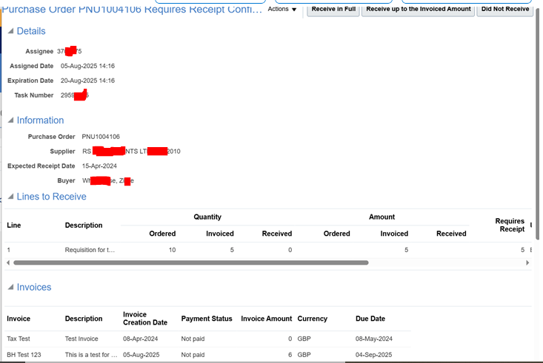Click the 'Test Invoice' description cell
The width and height of the screenshot is (543, 363).
(x=81, y=339)
